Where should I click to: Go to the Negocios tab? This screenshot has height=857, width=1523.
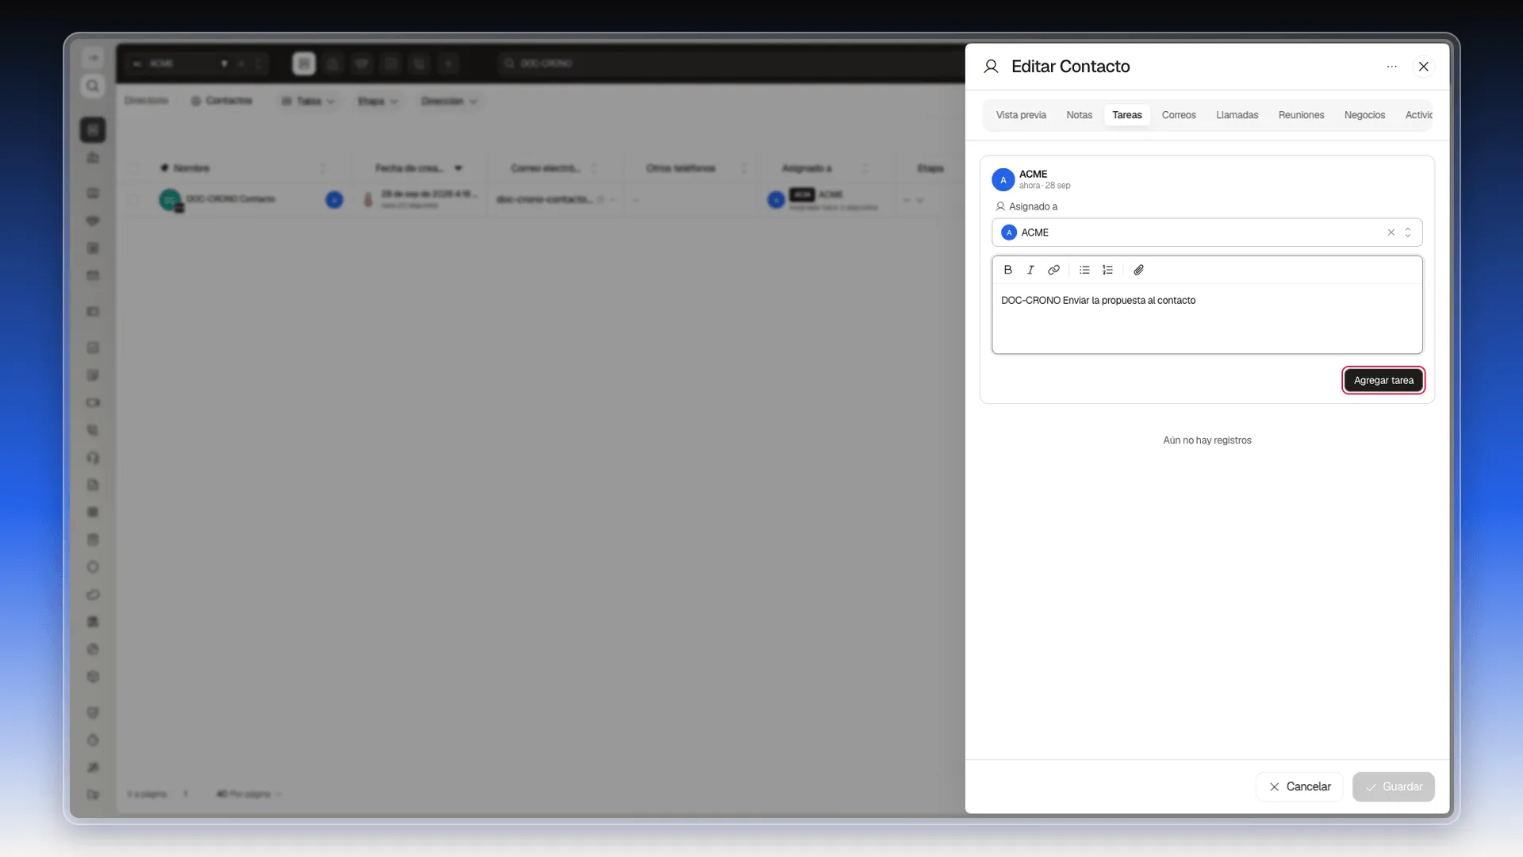coord(1364,115)
